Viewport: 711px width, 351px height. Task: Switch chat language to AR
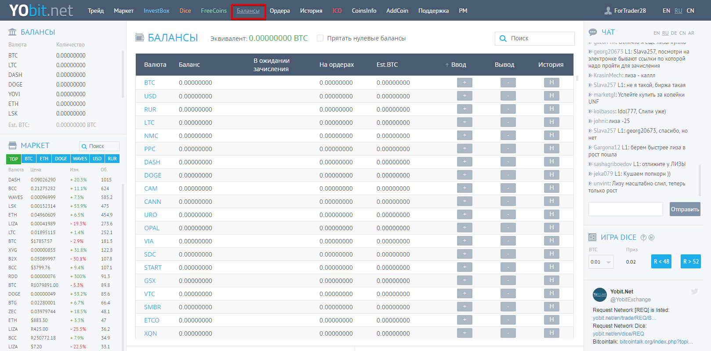coord(691,33)
